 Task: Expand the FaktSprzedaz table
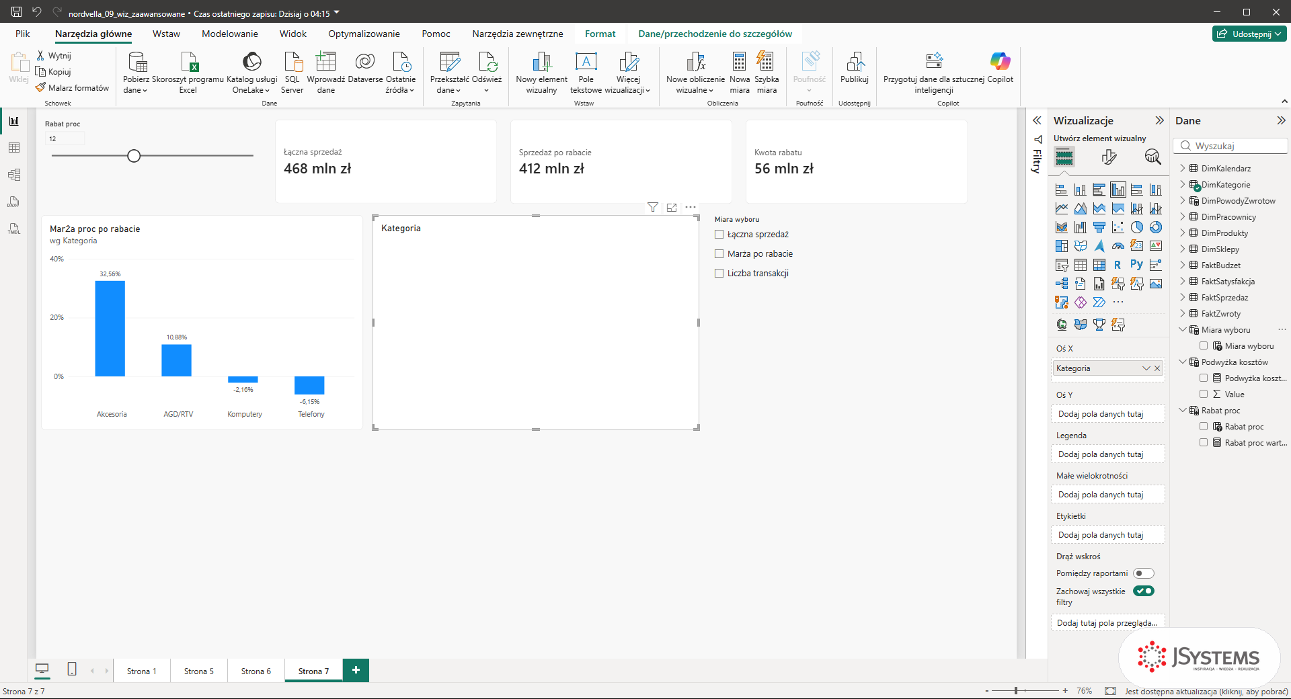click(1183, 298)
